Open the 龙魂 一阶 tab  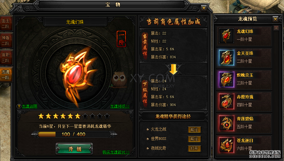[x=6, y=75]
